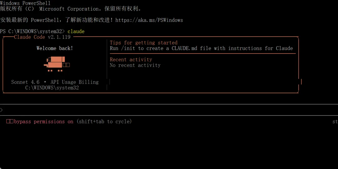Select the 'Recent activity' heading
This screenshot has width=338, height=169.
pos(131,60)
